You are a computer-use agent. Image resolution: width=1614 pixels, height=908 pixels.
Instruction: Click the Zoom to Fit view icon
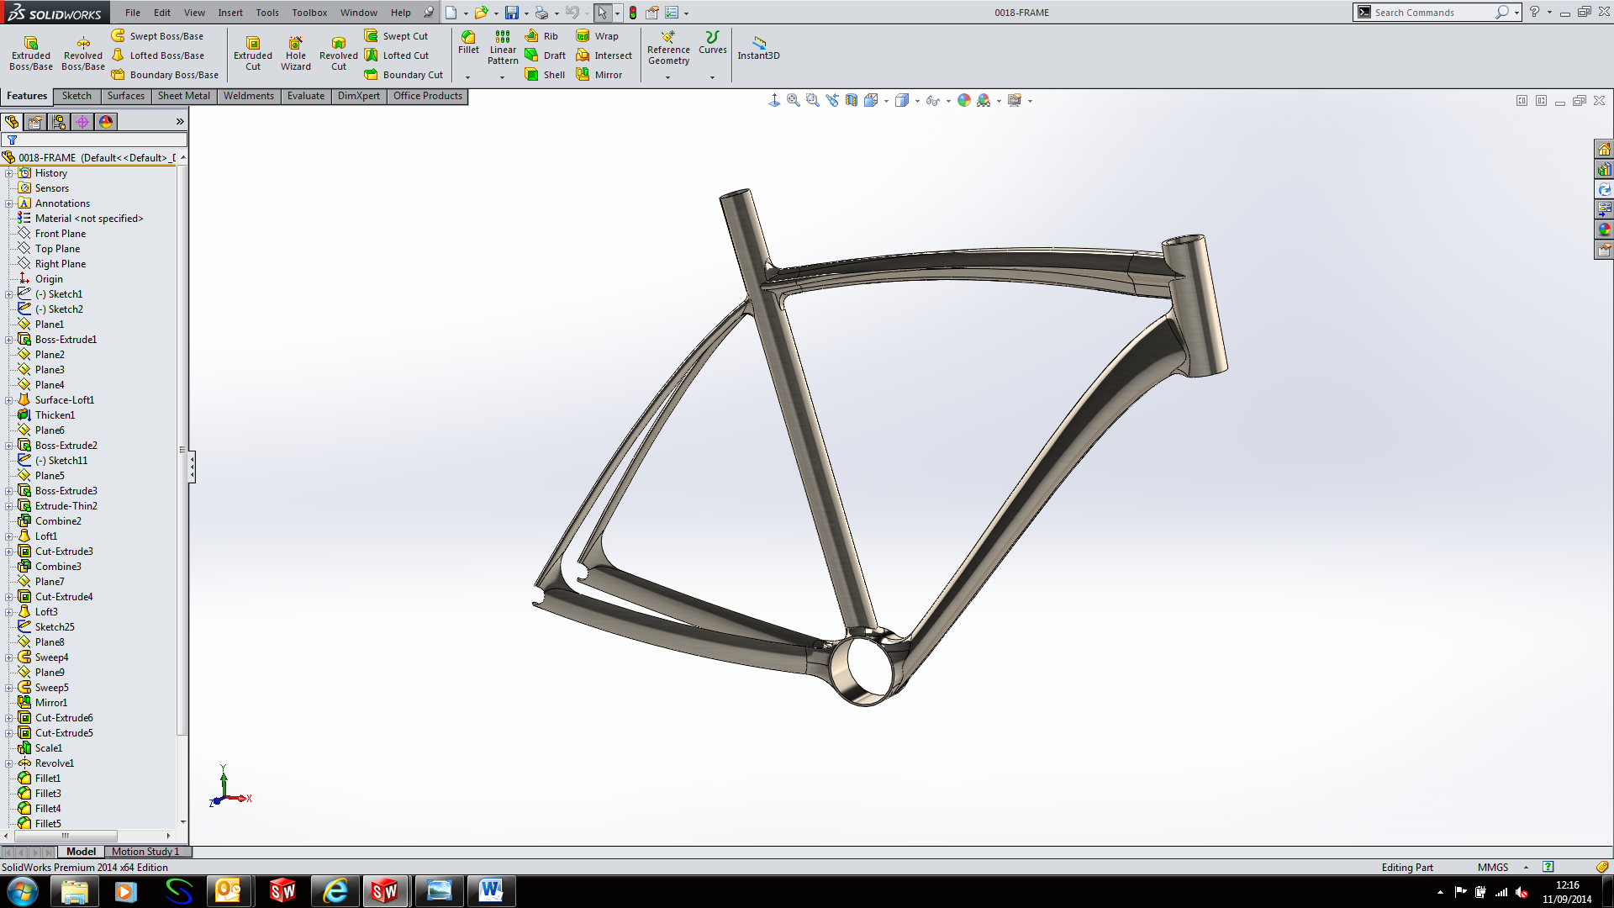click(x=793, y=100)
